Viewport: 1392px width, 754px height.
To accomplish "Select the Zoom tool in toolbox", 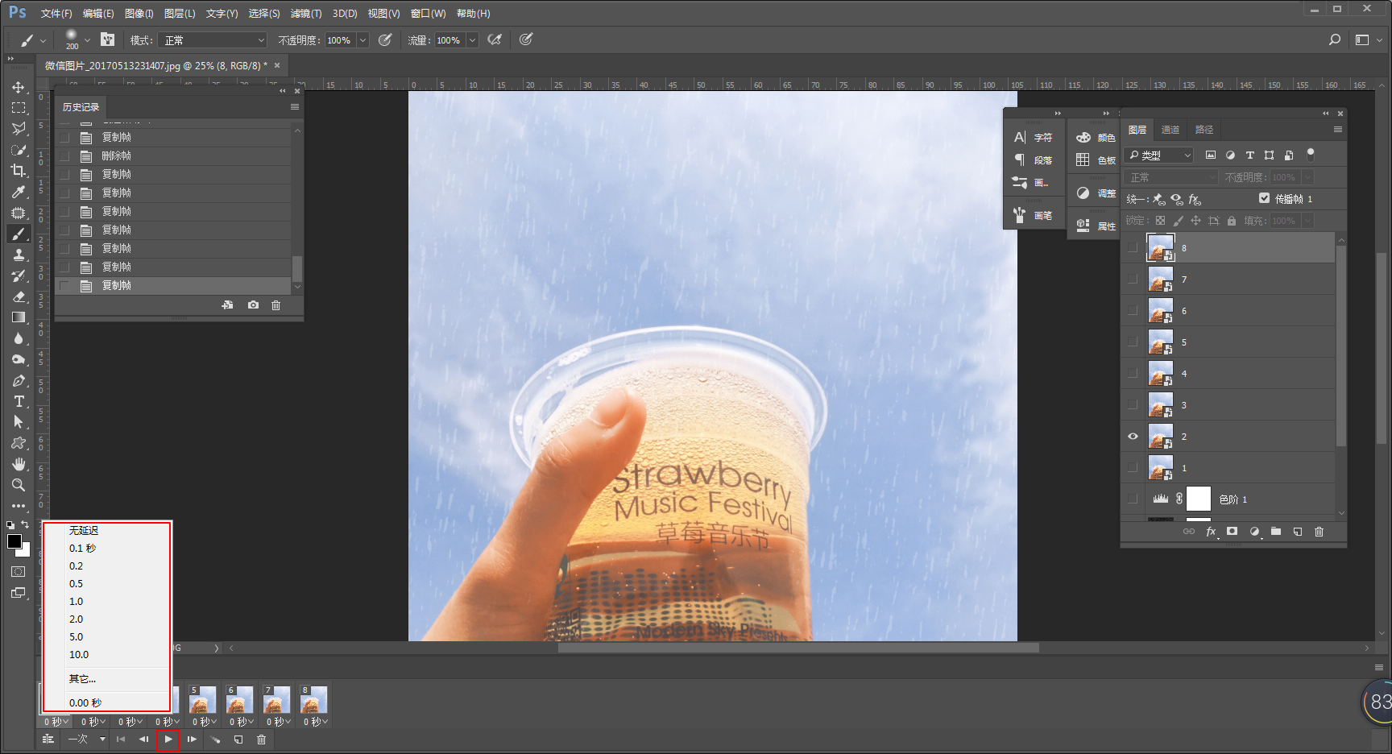I will 19,485.
